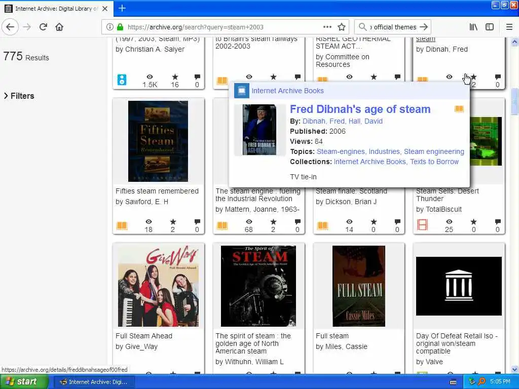Open Internet Archive Books collection link
Viewport: 519px width, 389px height.
tap(287, 91)
